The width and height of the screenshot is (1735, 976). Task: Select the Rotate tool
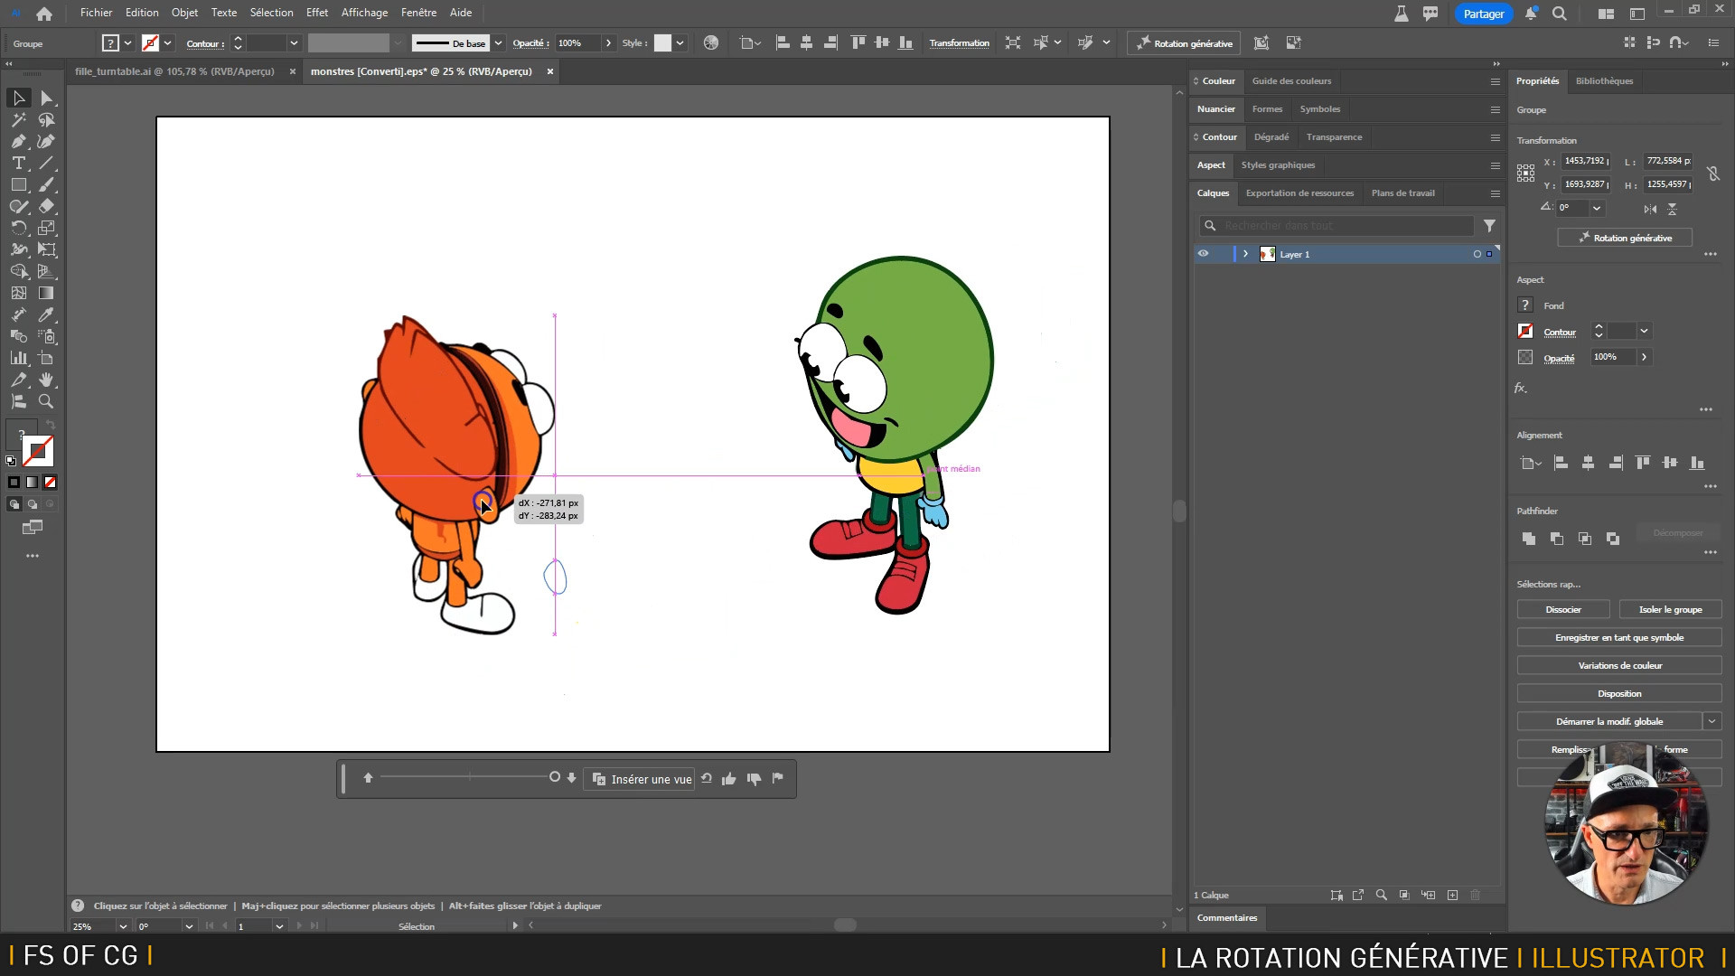(x=18, y=228)
